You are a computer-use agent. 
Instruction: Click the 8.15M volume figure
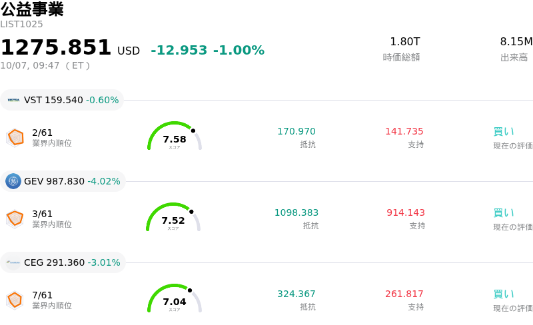(516, 41)
